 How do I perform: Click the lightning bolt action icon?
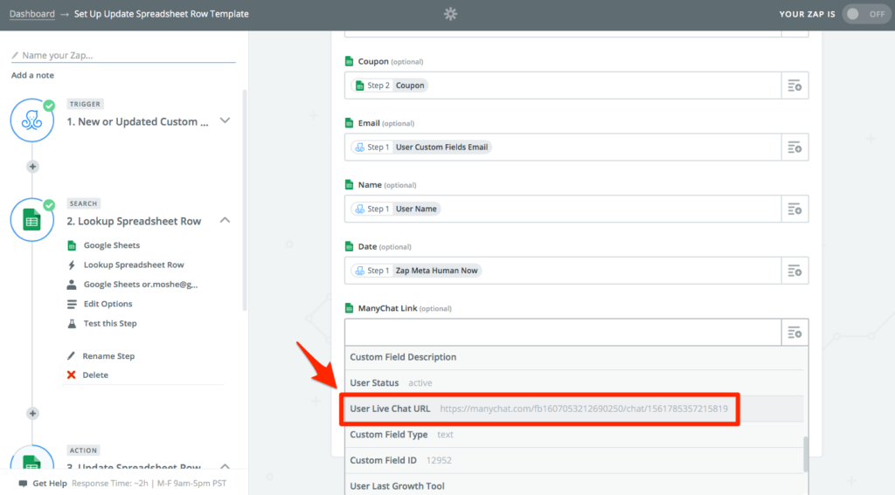(72, 265)
